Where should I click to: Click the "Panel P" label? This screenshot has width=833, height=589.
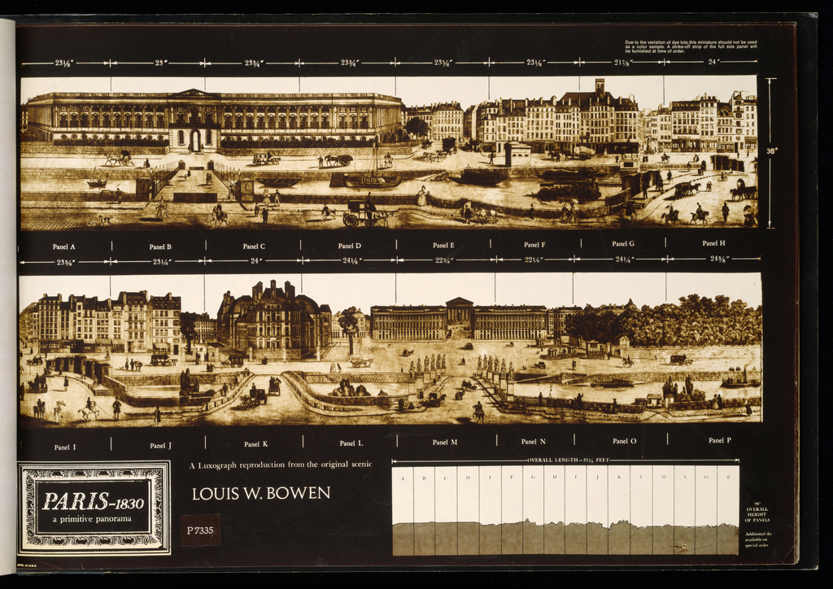pos(720,440)
